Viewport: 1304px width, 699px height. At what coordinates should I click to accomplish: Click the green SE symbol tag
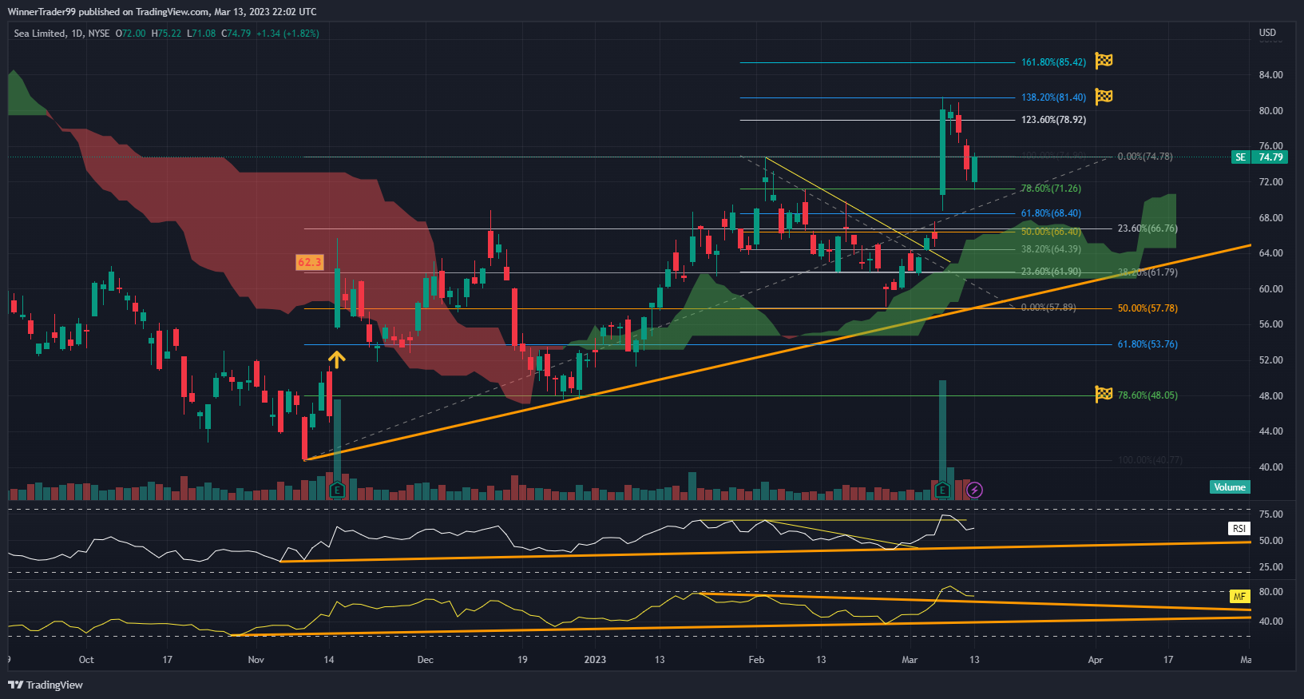tap(1240, 157)
